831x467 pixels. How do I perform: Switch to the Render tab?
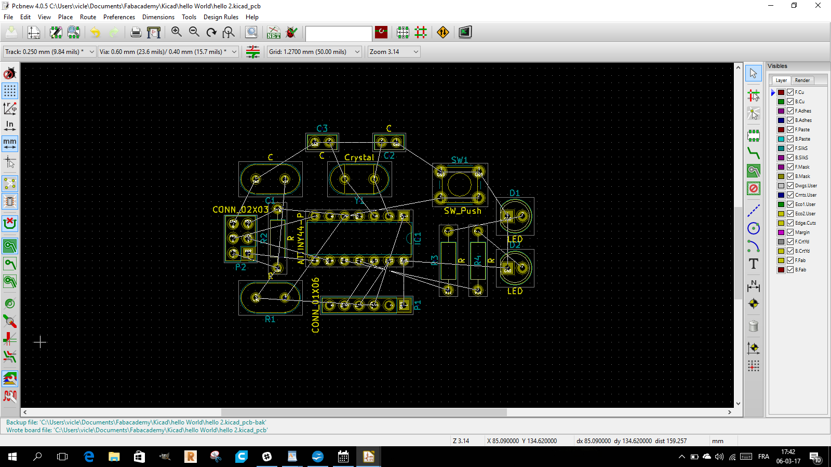coord(802,80)
